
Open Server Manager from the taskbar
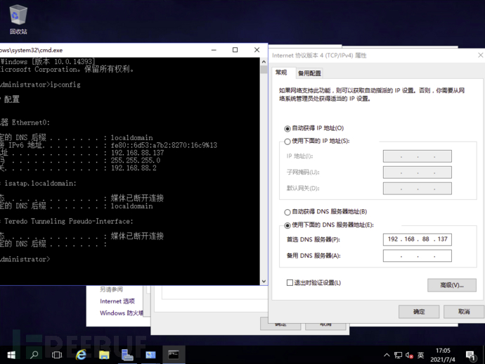coord(127,355)
